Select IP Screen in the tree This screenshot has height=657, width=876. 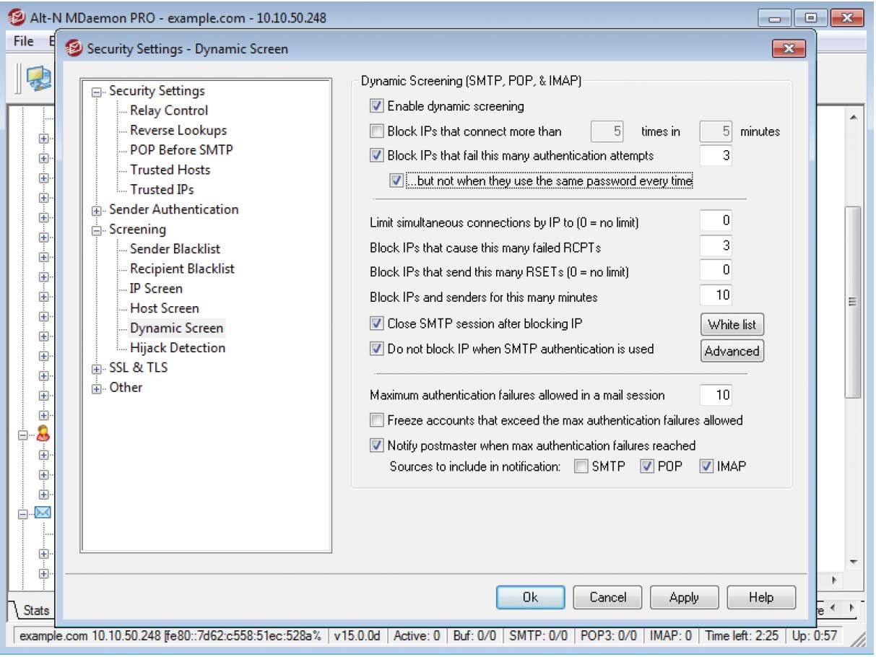(x=156, y=289)
